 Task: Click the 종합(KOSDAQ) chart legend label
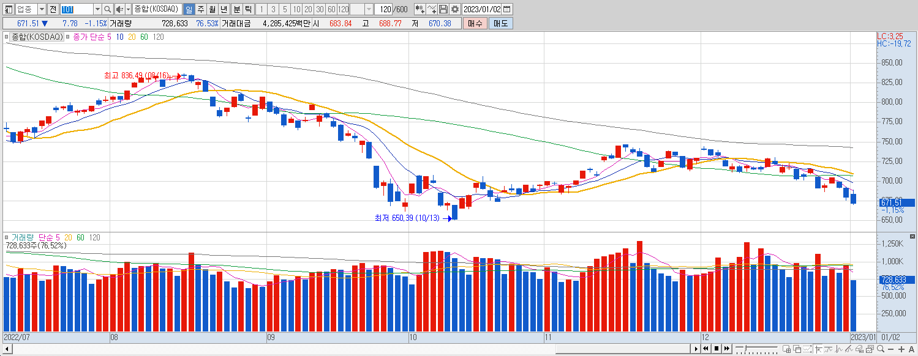pyautogui.click(x=37, y=37)
